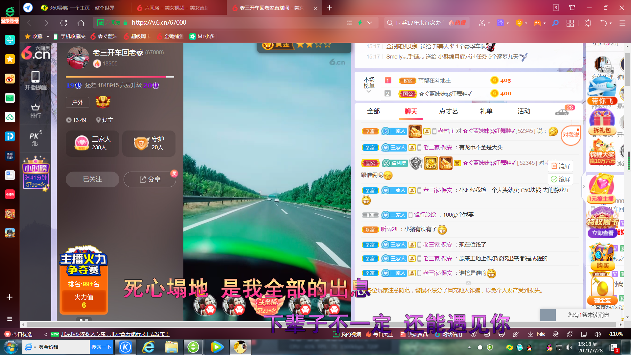Open the car icon tab with 28 badge

click(563, 111)
